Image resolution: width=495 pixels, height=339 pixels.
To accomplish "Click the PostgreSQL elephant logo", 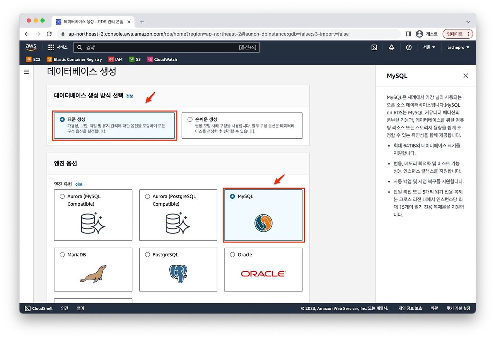I will coord(178,274).
